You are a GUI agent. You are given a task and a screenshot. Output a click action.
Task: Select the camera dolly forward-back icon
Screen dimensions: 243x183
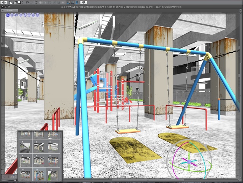coord(16,15)
